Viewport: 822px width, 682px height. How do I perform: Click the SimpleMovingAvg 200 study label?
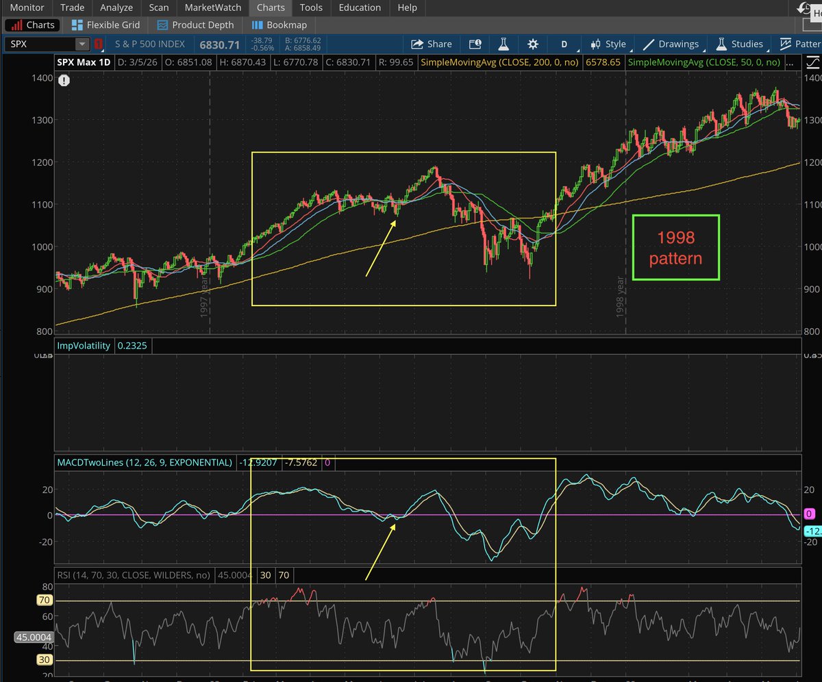pyautogui.click(x=499, y=62)
